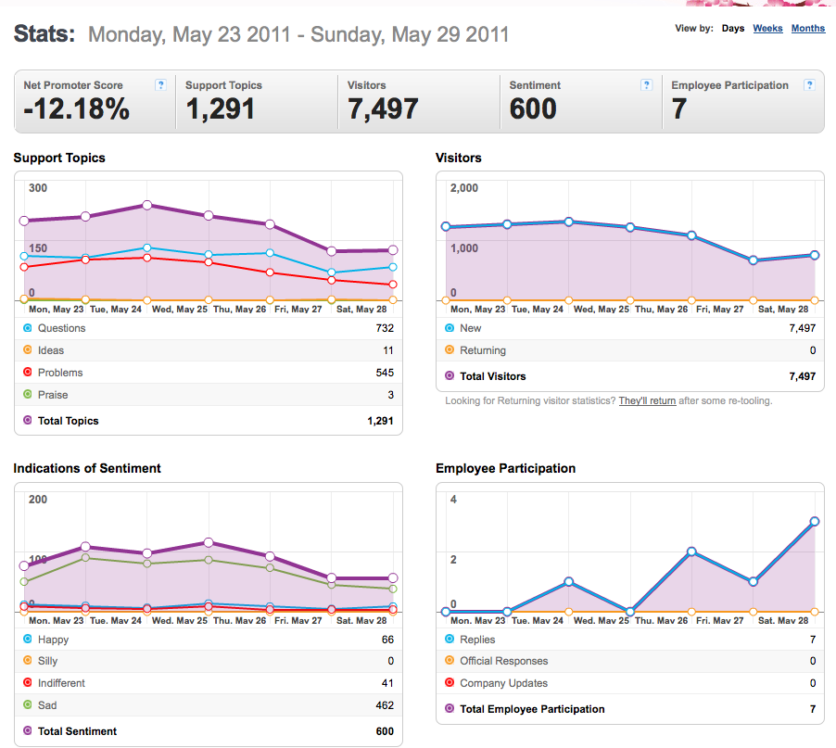Switch the view to Weeks
The width and height of the screenshot is (836, 748).
coord(767,28)
